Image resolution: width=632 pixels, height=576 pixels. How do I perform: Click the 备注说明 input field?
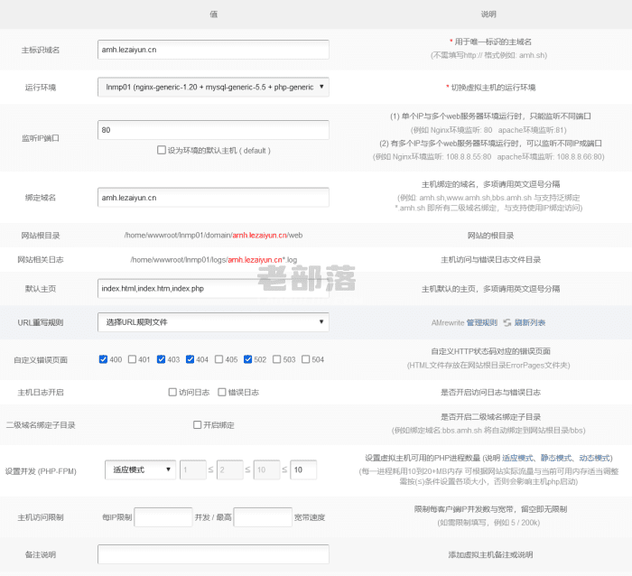[x=213, y=554]
